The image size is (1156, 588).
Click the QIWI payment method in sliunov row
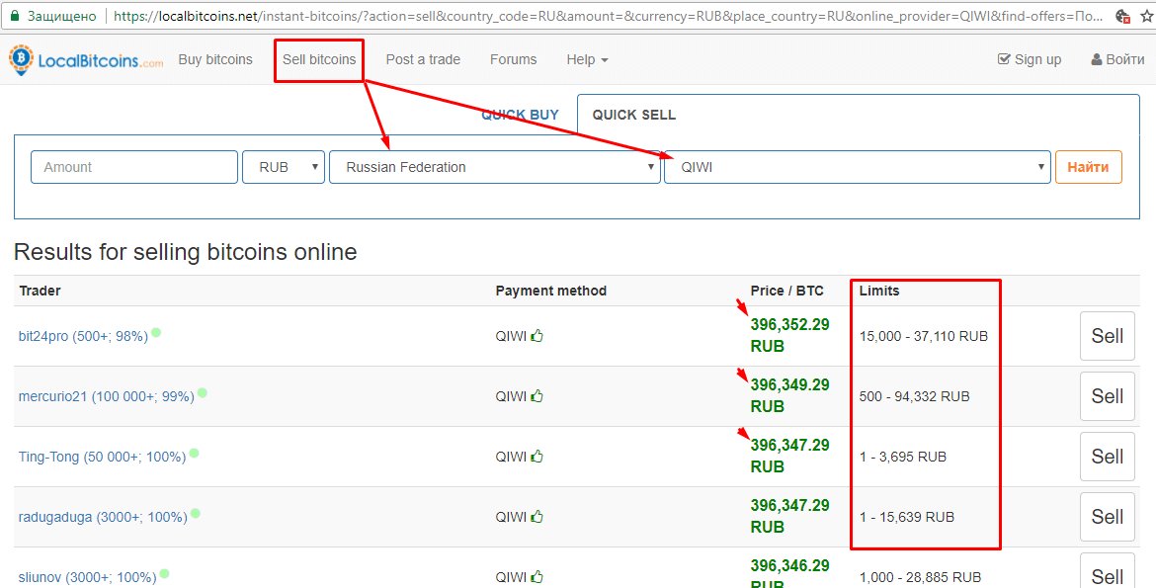tap(511, 578)
